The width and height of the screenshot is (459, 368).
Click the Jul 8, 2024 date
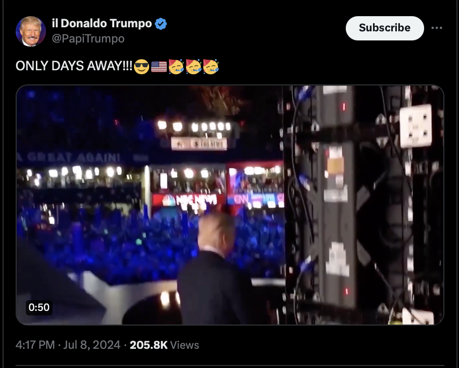91,345
